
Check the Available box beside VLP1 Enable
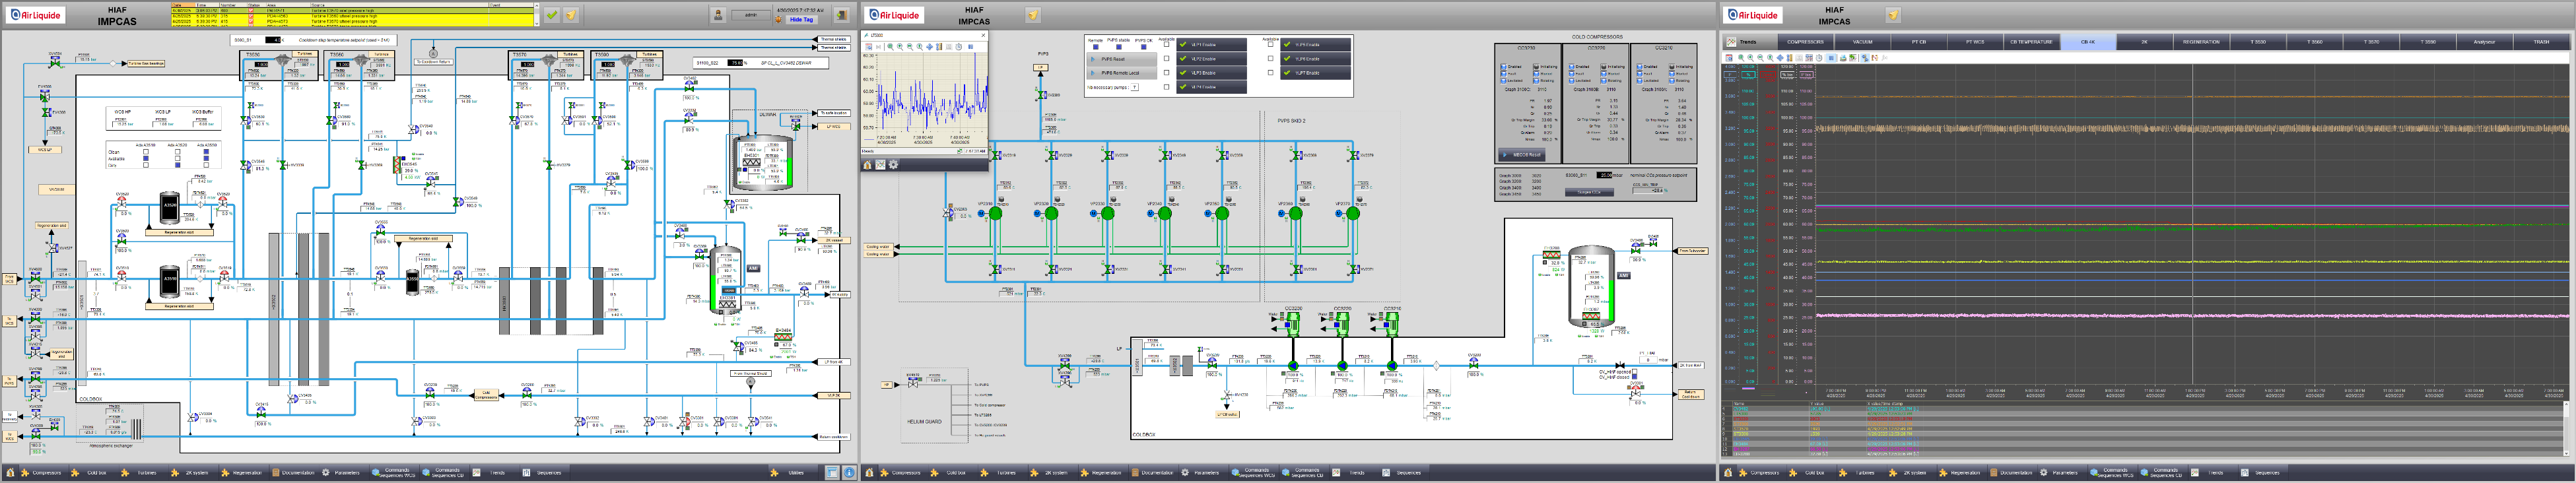(1167, 45)
